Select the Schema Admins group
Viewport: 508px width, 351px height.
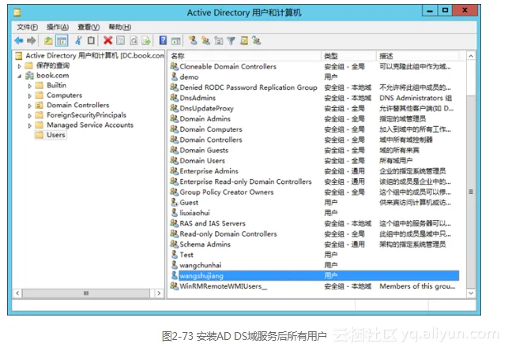314,245
